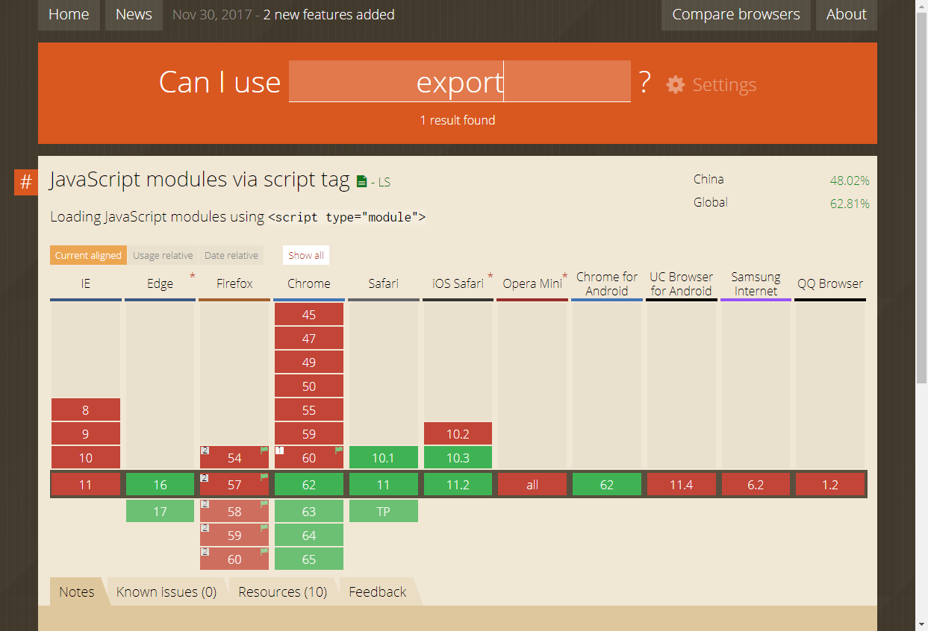Open 'JavaScript modules via script tag' title
Viewport: 928px width, 631px height.
pos(200,180)
